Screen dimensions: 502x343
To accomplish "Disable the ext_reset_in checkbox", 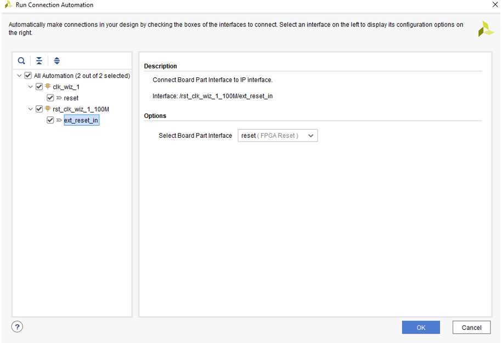I will point(50,120).
